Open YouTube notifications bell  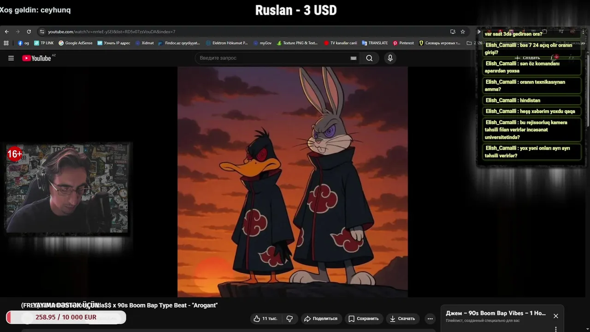555,58
